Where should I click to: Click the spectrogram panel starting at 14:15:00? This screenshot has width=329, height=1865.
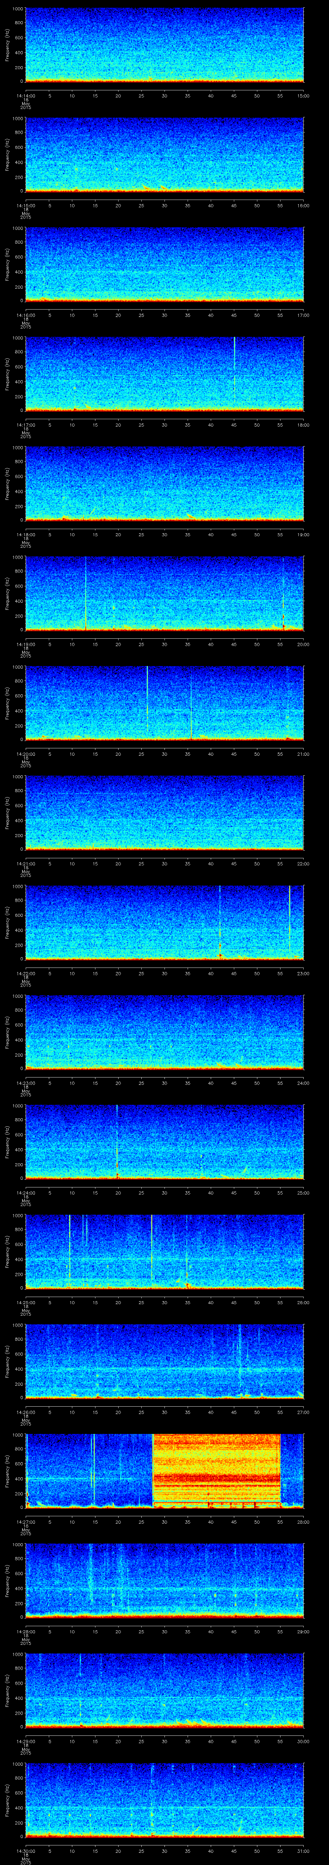[165, 154]
